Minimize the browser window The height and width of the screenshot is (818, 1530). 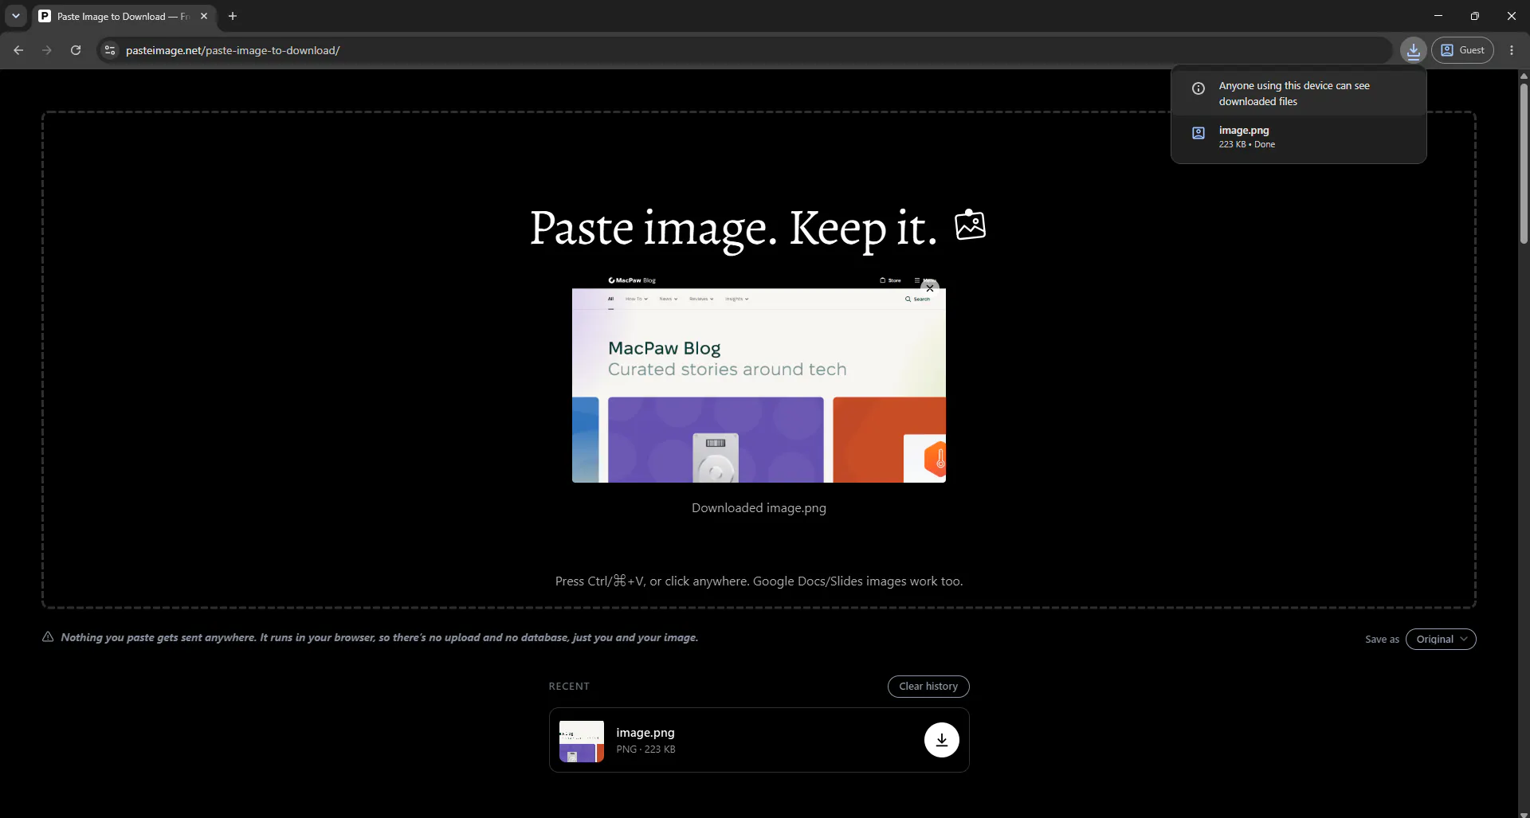(x=1438, y=16)
